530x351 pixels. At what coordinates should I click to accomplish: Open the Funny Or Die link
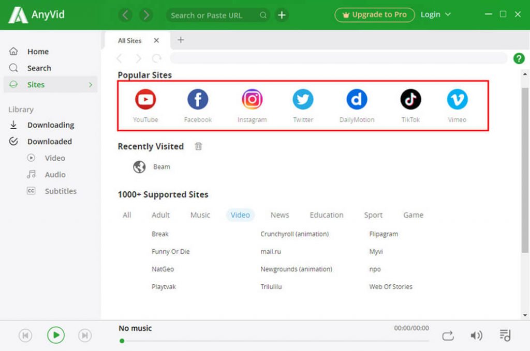click(171, 251)
